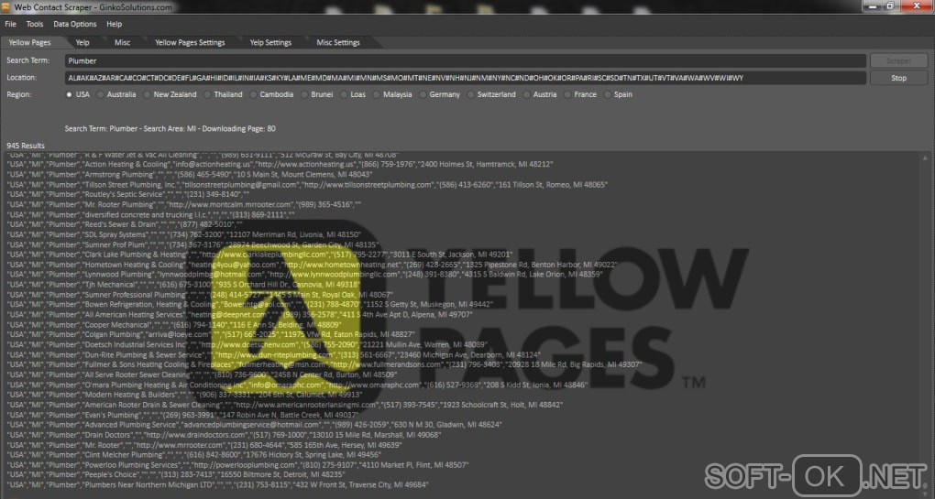The image size is (935, 499).
Task: Switch to the Misc tab
Action: [x=122, y=42]
